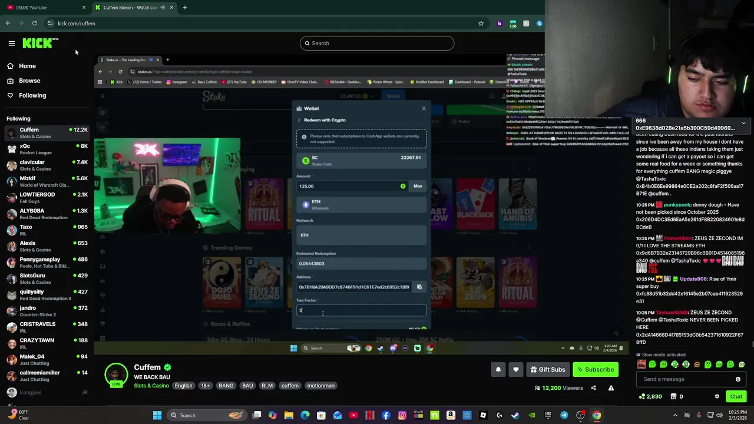754x424 pixels.
Task: Open the Windows Start menu
Action: 157,415
